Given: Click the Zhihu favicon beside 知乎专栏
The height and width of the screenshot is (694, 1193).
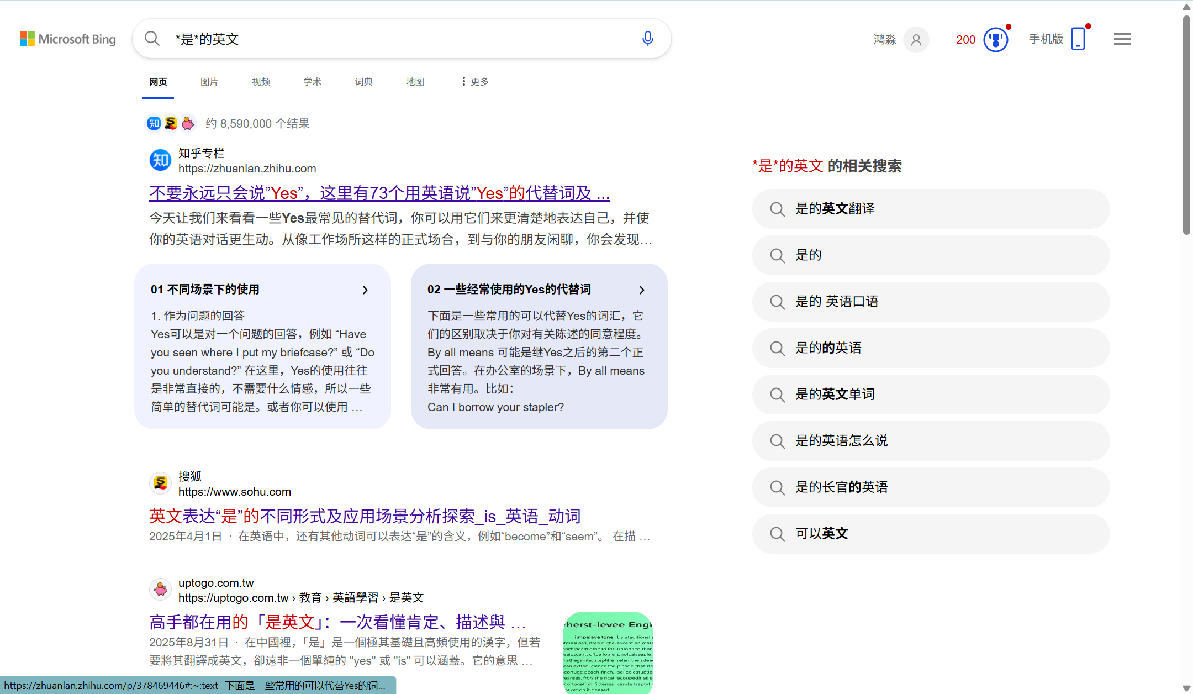Looking at the screenshot, I should click(160, 160).
